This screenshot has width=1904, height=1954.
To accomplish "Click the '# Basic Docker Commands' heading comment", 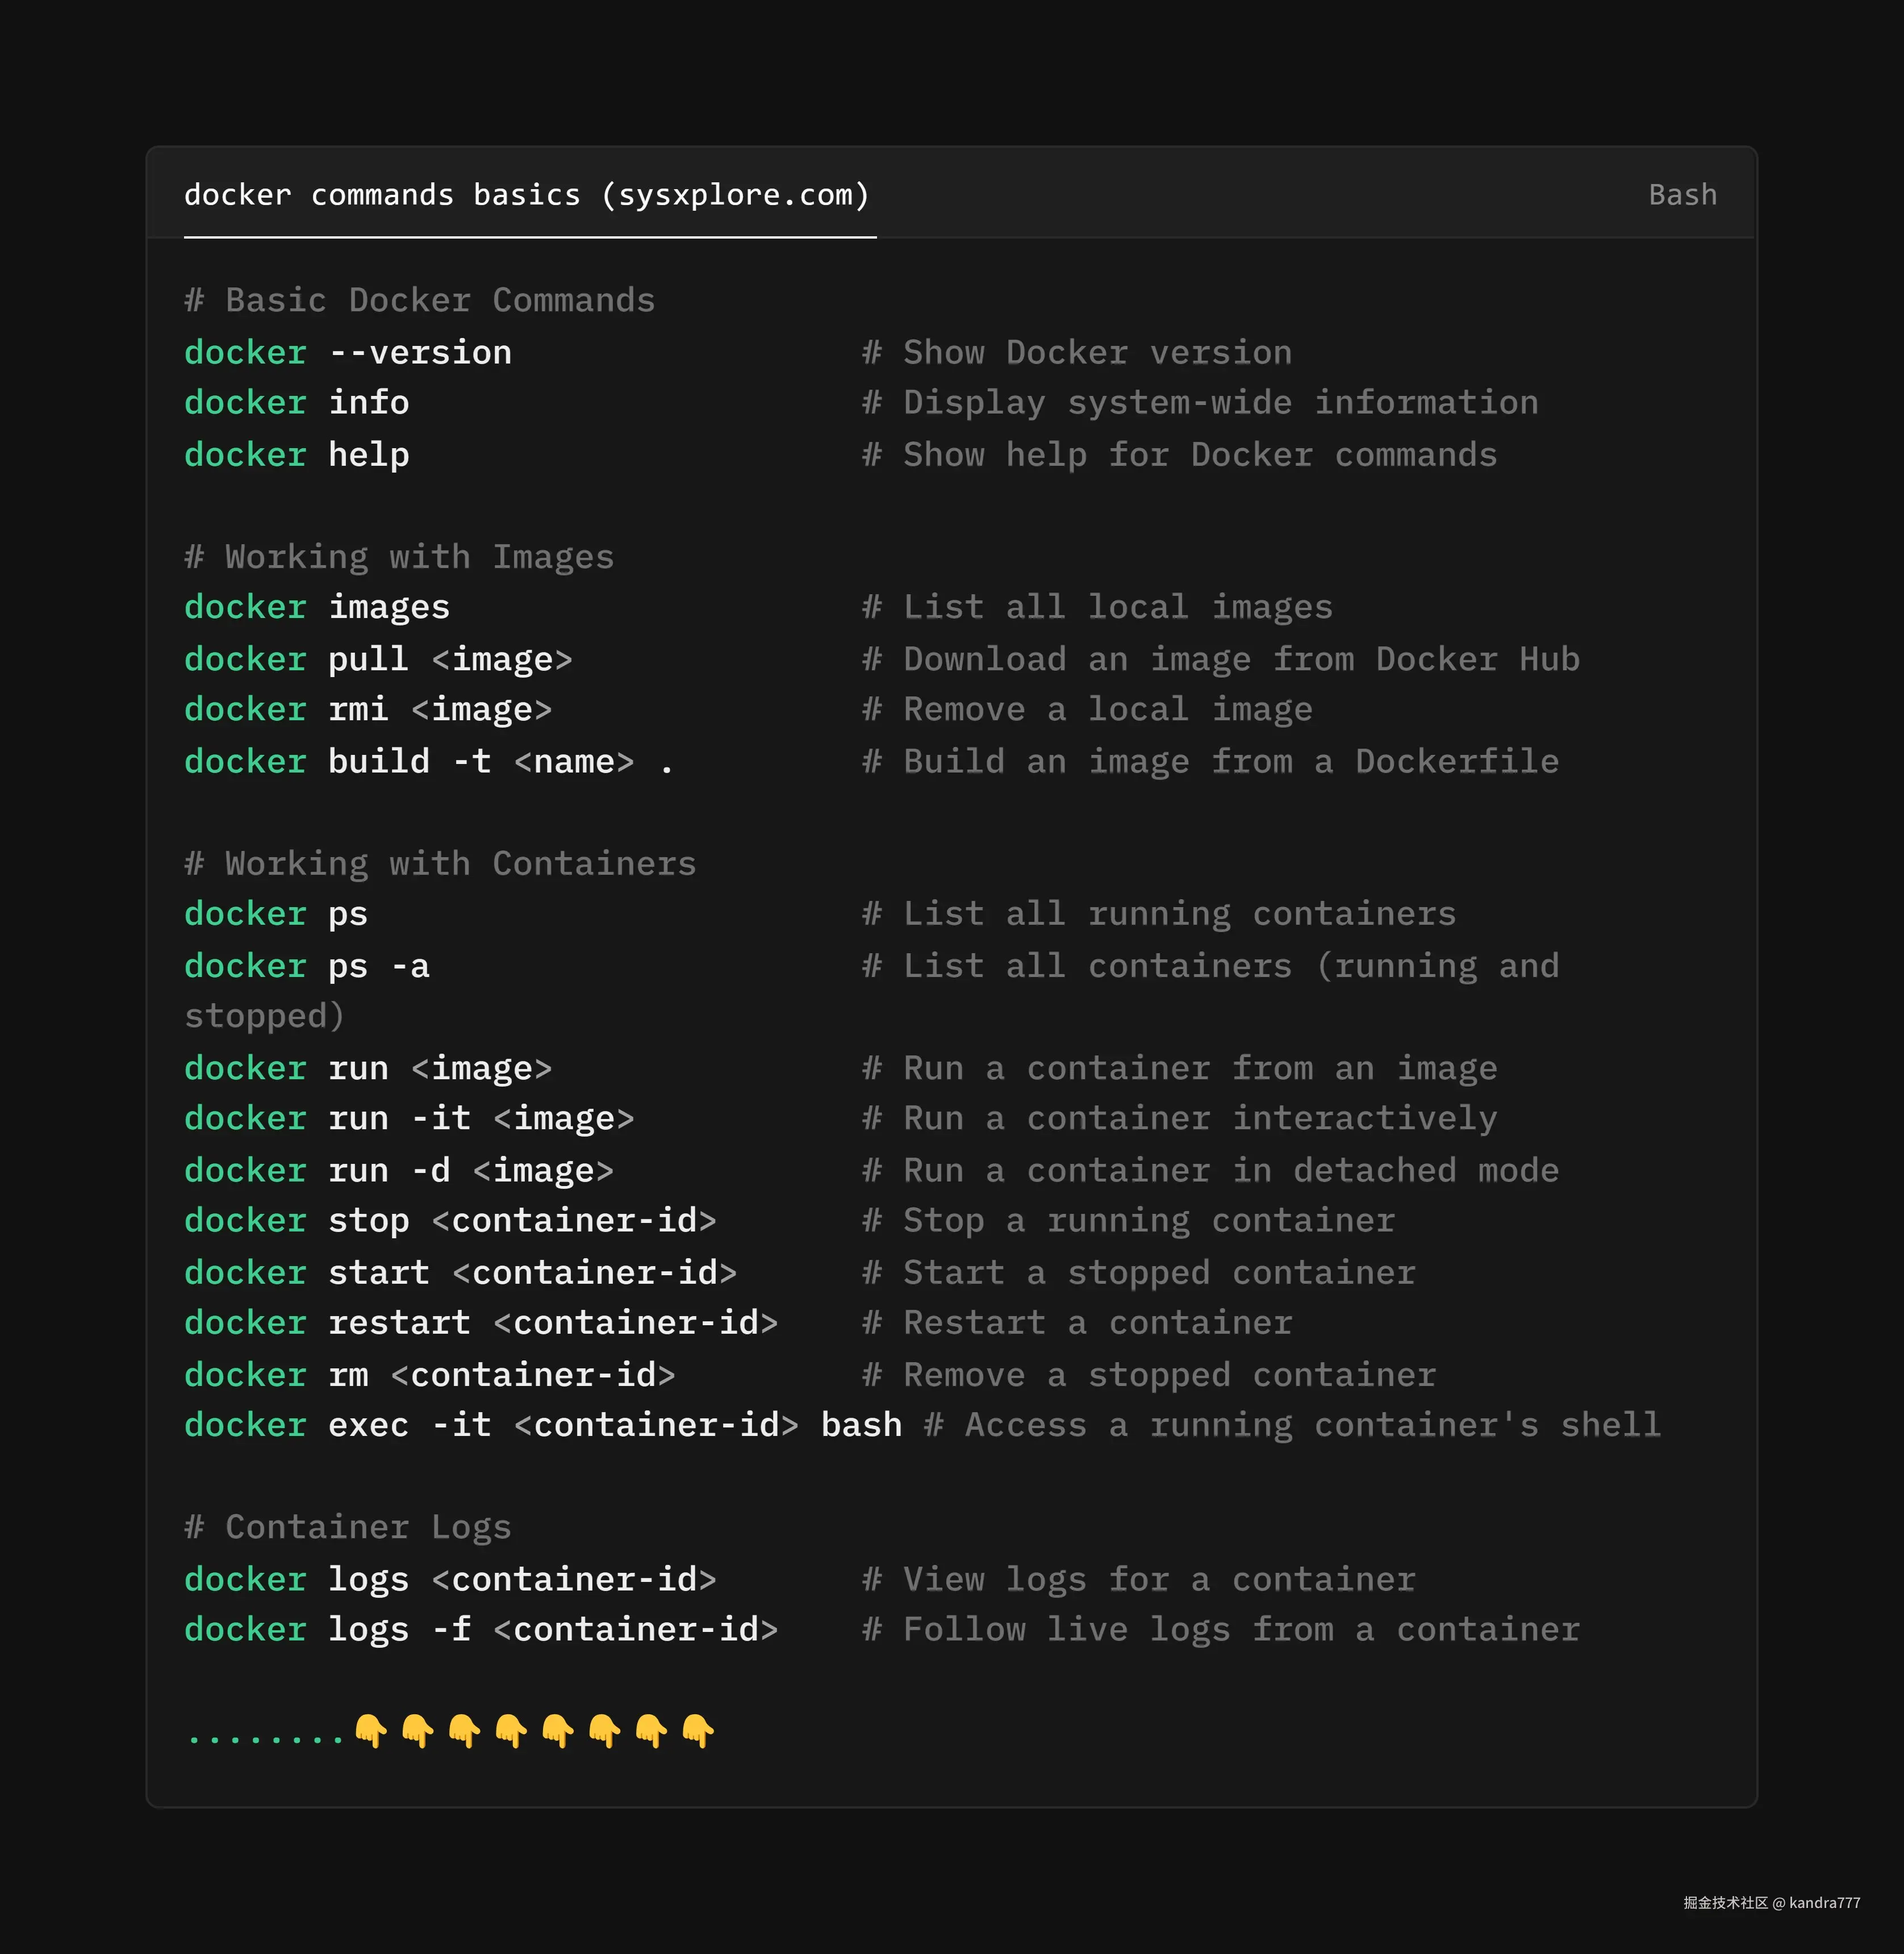I will 420,301.
